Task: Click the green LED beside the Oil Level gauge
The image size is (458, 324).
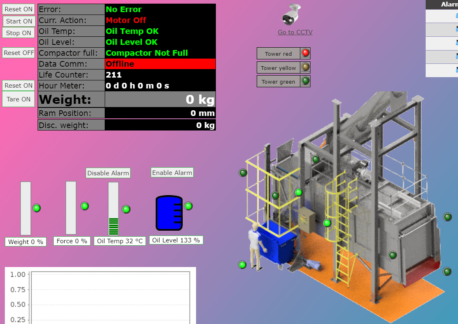Action: tap(188, 206)
